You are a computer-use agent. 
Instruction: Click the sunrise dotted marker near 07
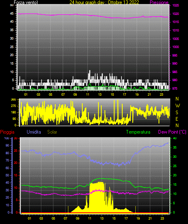pyautogui.click(x=68, y=209)
